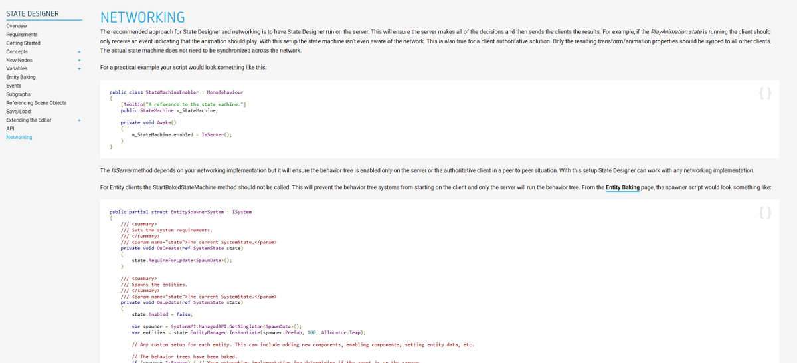Viewport: 797px width, 363px height.
Task: Click 'Any custom setup for each entity' comment
Action: [x=304, y=344]
